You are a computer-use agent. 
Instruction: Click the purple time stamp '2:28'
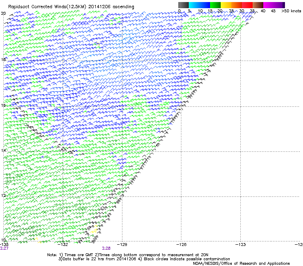(106, 248)
